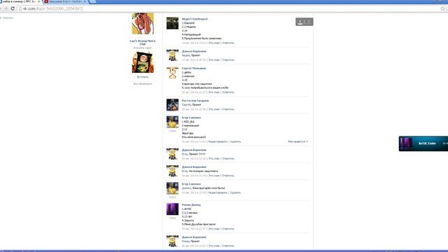Open a new browser tab
Screen dimensions: 448x252
93,1
